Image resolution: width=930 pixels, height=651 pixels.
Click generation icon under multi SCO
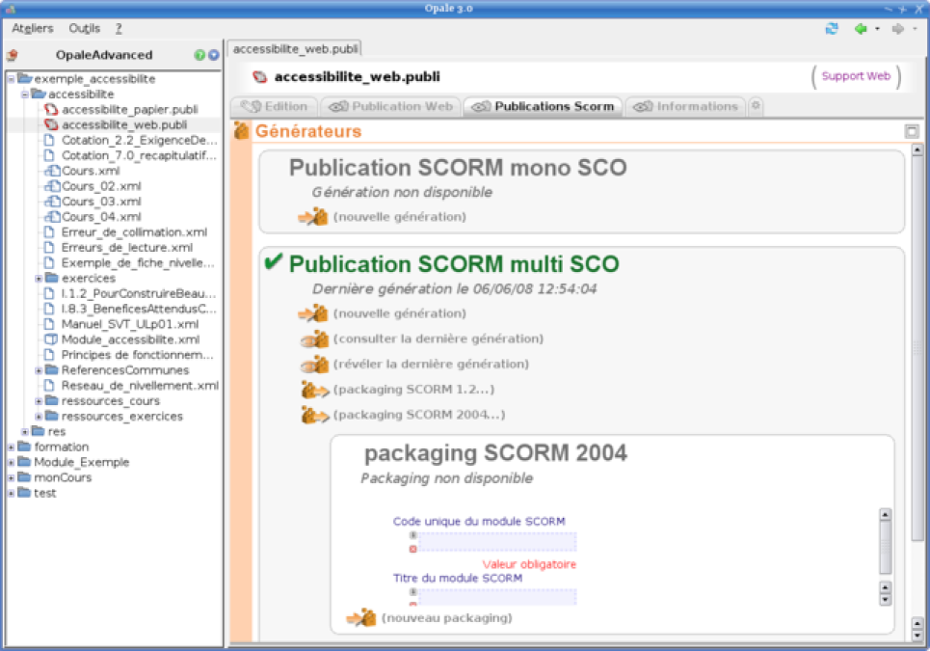(313, 313)
